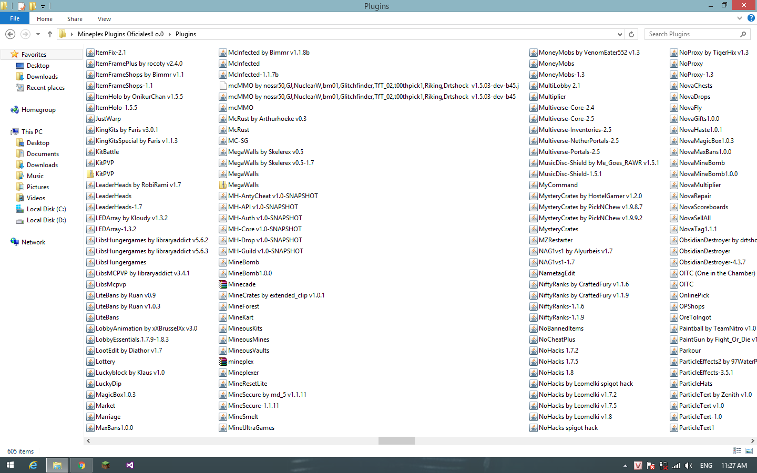Click the network signal tray icon
This screenshot has width=757, height=473.
[x=676, y=466]
